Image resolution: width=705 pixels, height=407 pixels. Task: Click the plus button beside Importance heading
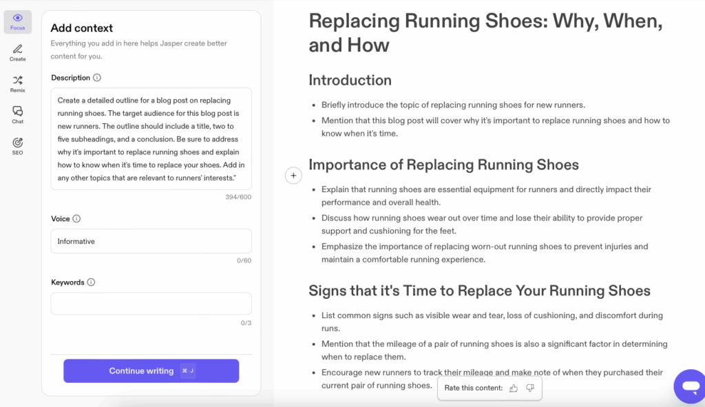point(293,176)
